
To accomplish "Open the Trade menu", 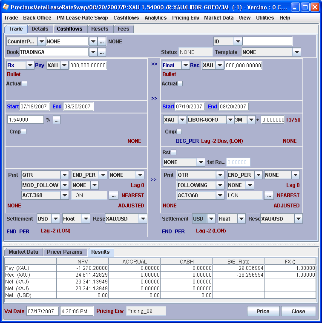I will pyautogui.click(x=11, y=18).
